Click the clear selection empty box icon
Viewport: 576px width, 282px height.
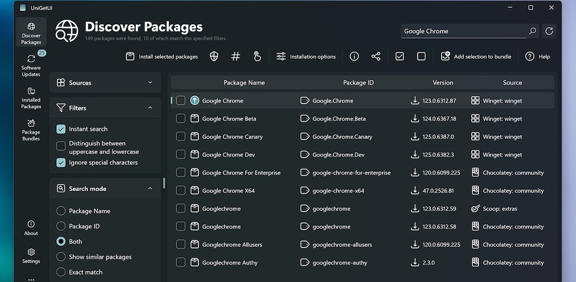(421, 57)
